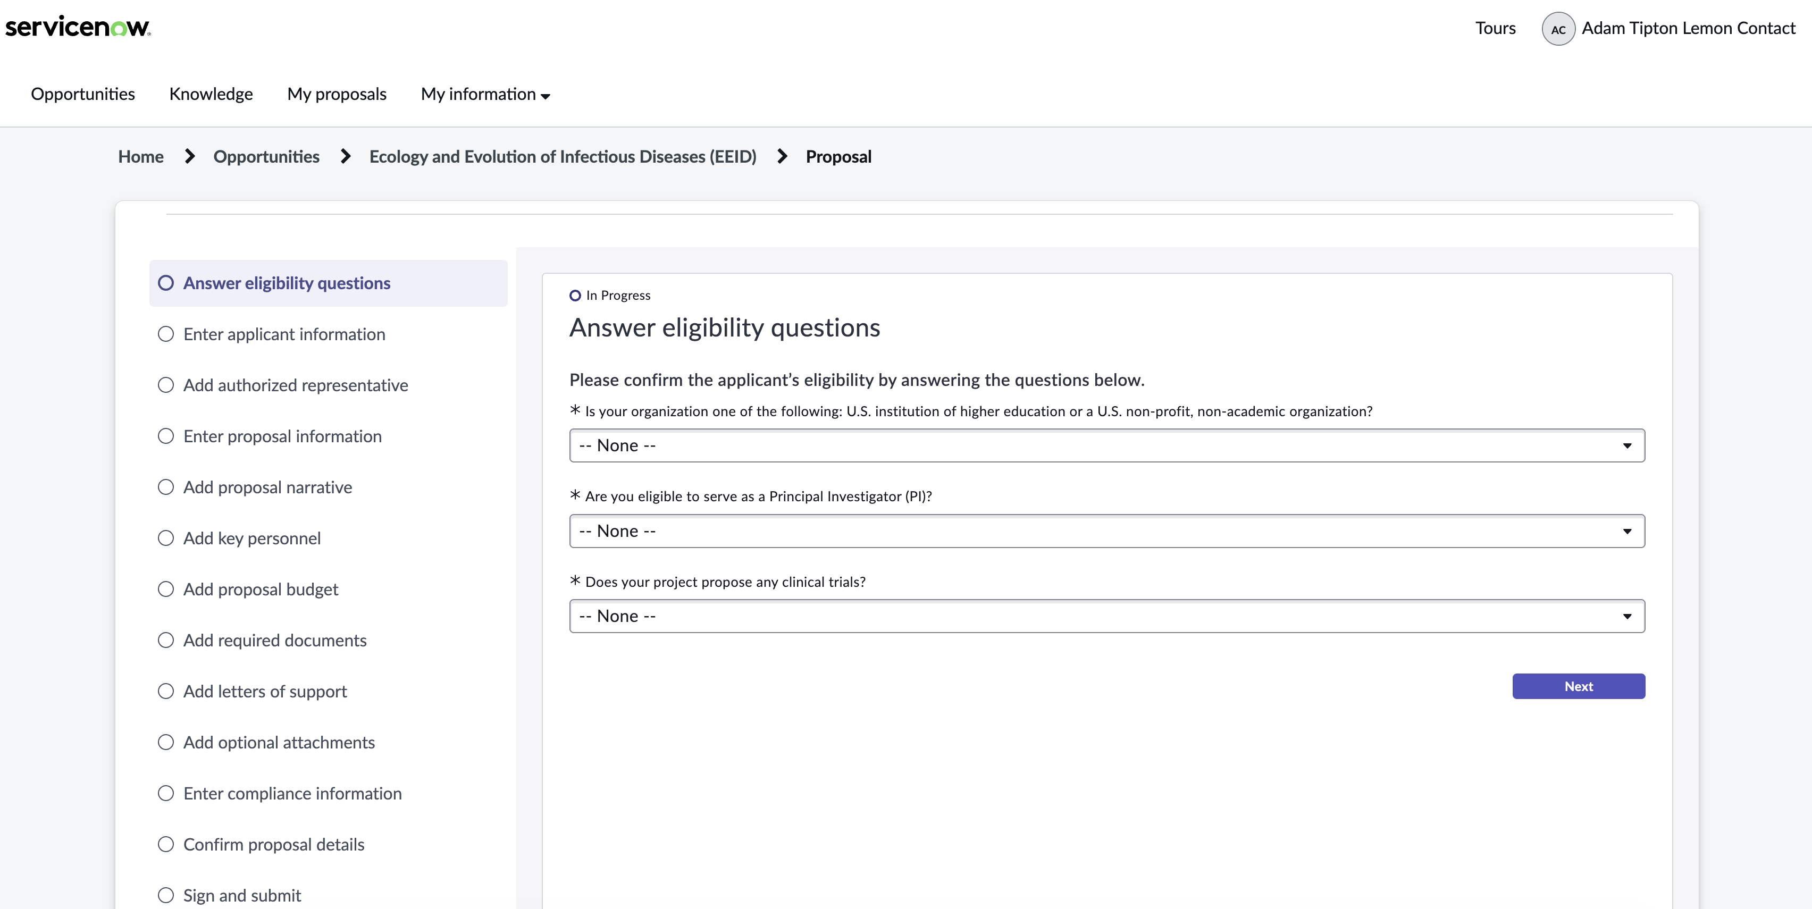Click the circle icon beside Add proposal narrative
Screen dimensions: 1812x909
coord(166,487)
